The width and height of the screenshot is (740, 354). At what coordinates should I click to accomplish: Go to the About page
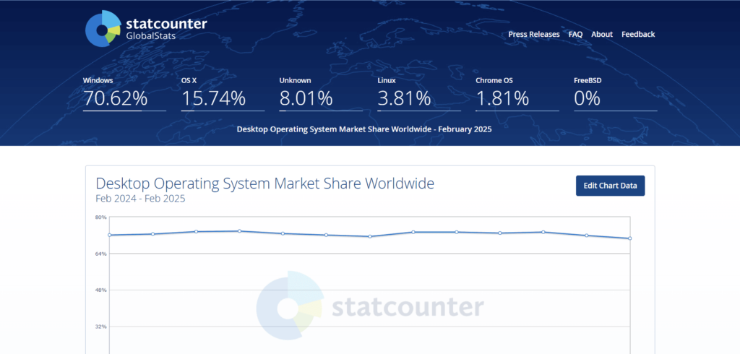point(602,35)
